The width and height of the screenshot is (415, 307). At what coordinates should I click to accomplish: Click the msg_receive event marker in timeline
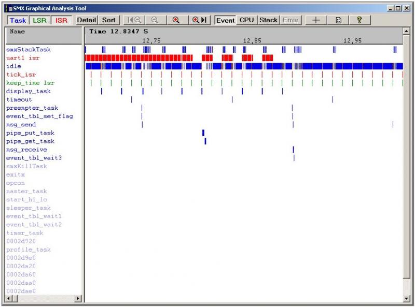pyautogui.click(x=293, y=150)
